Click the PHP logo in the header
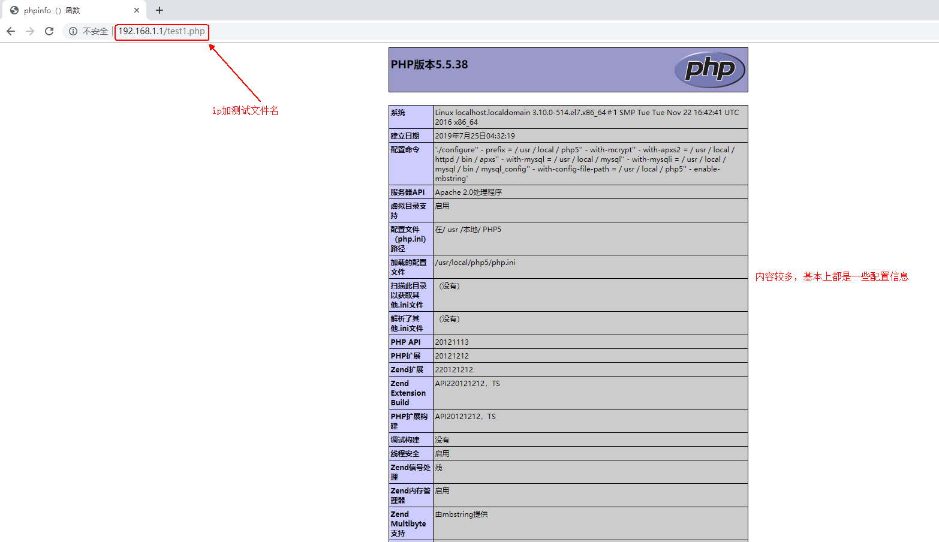This screenshot has height=542, width=939. coord(709,70)
